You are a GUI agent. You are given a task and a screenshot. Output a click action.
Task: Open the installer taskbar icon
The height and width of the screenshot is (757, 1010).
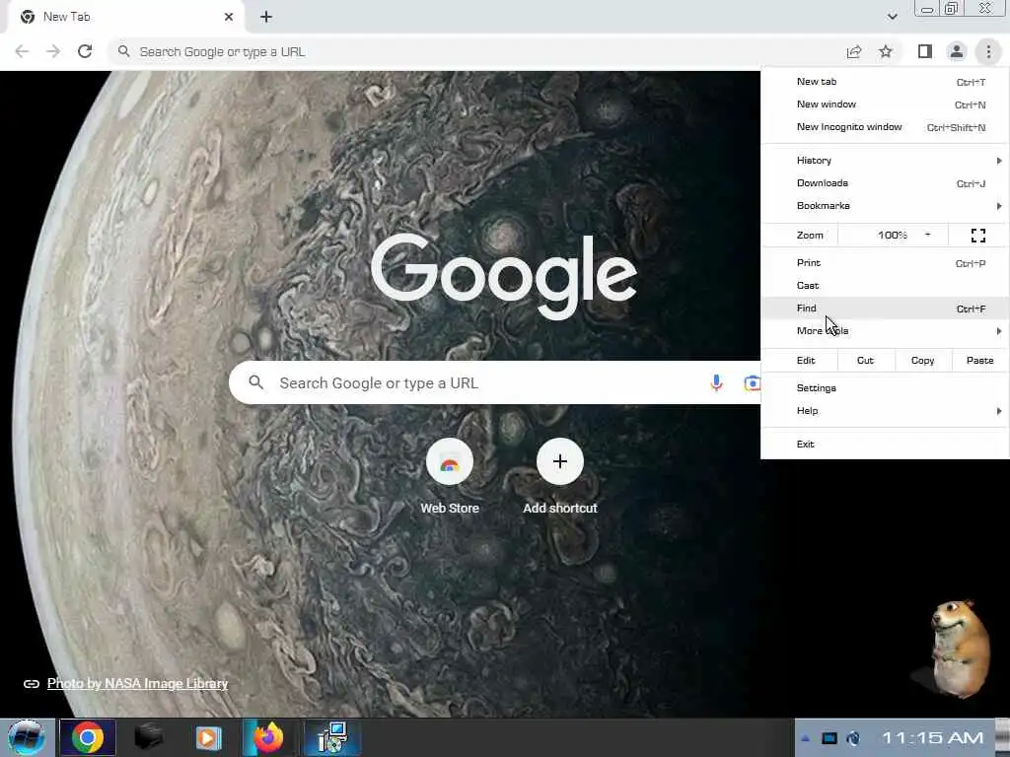(x=333, y=737)
